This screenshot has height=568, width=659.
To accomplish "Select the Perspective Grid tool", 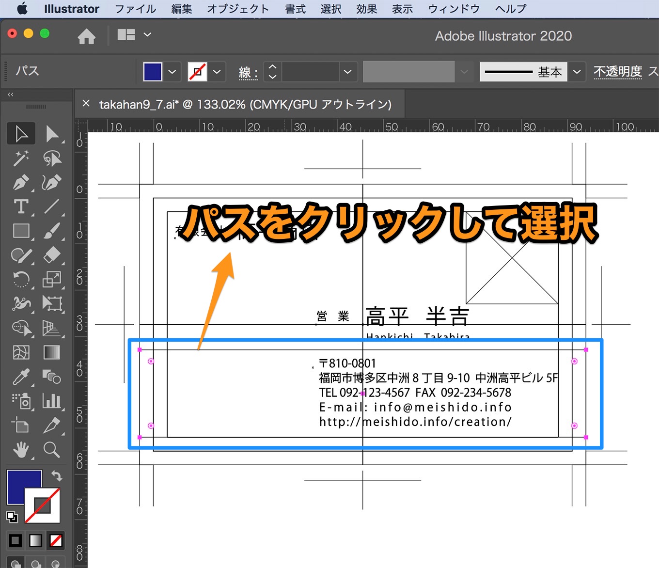I will click(51, 328).
